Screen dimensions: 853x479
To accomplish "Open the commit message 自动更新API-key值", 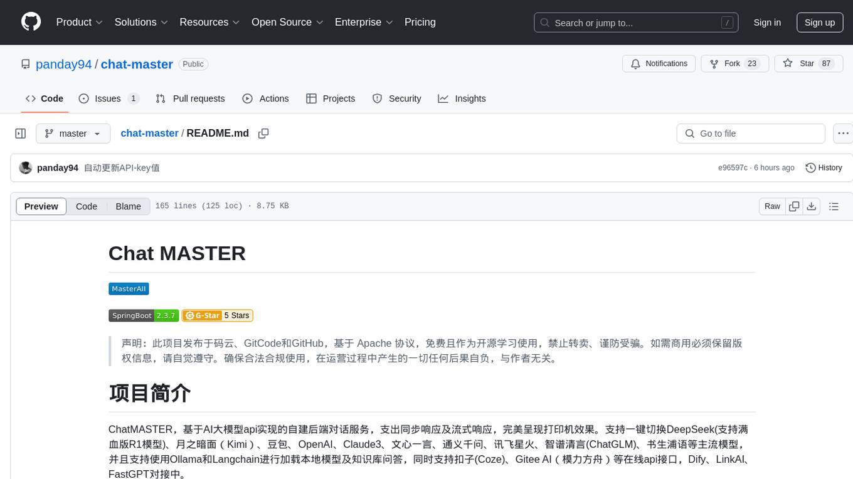I will [122, 168].
